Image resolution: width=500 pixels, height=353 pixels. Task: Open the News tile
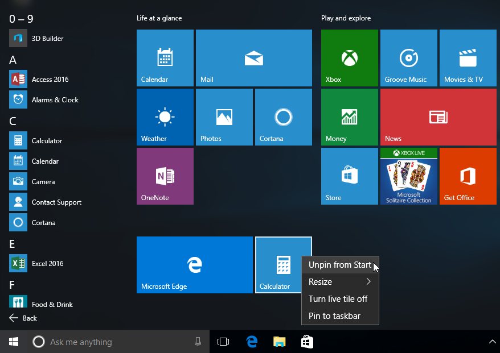pos(438,117)
